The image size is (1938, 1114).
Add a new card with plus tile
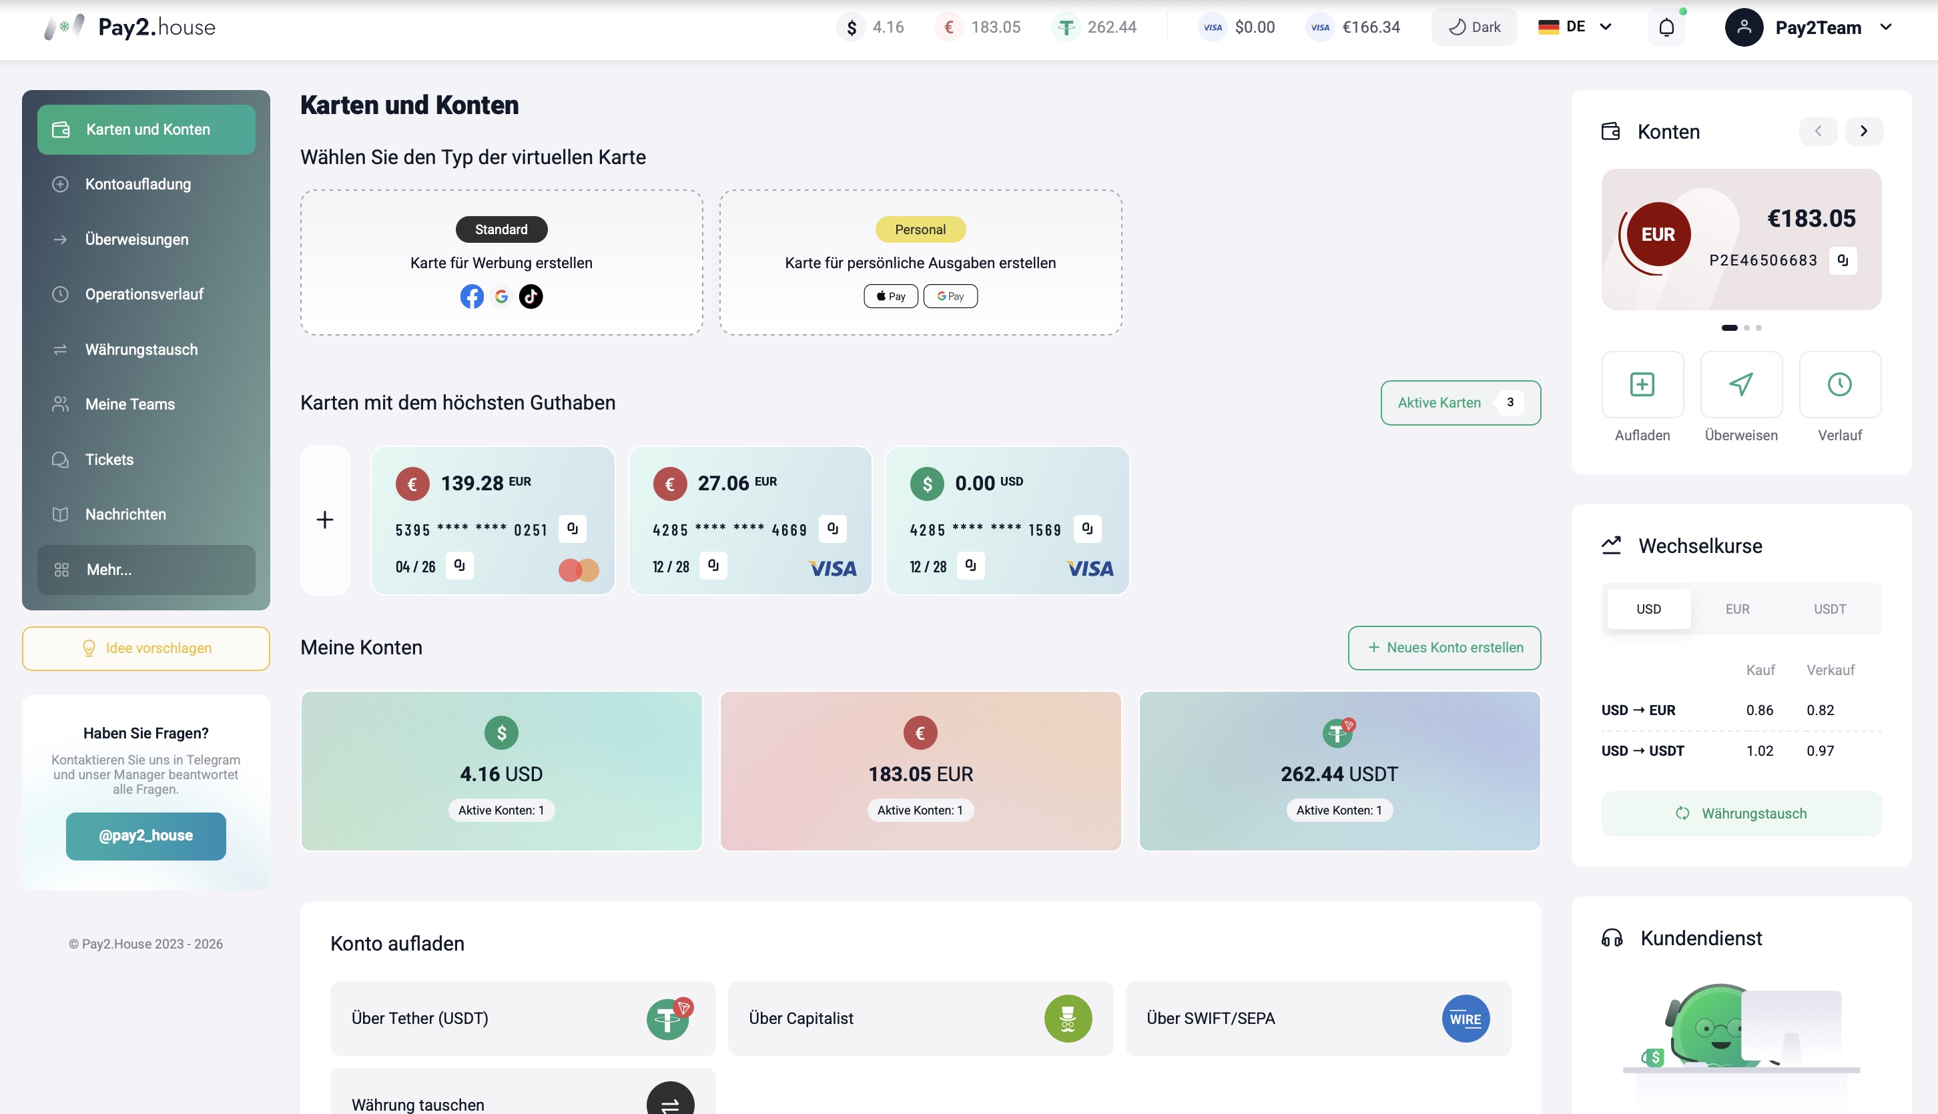point(324,520)
